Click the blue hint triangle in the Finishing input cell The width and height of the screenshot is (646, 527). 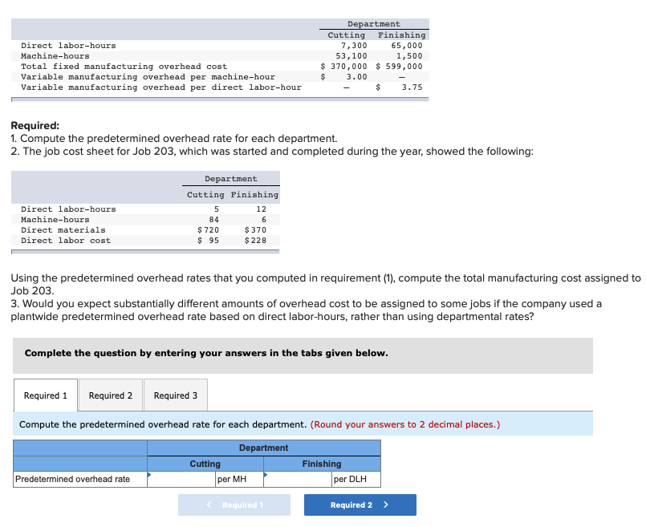coord(266,474)
